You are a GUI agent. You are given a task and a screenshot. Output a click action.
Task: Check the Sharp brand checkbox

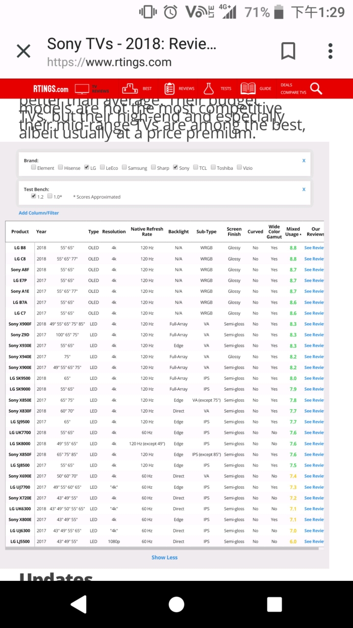[153, 167]
